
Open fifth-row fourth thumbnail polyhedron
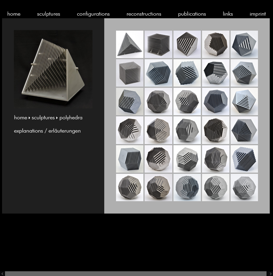216,159
